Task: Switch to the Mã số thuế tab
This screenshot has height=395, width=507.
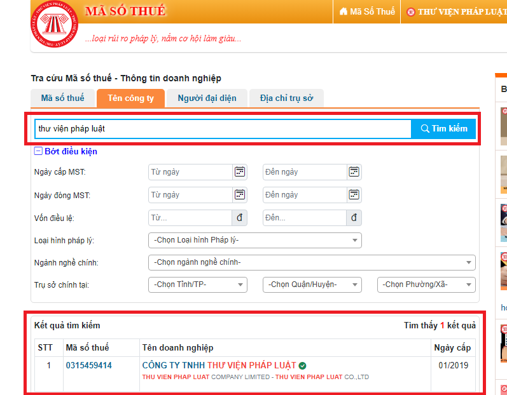Action: click(x=63, y=98)
